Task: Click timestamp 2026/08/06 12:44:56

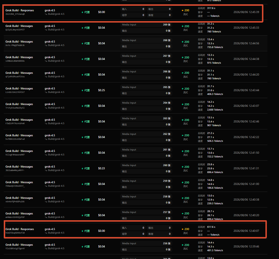Action: [x=246, y=43]
